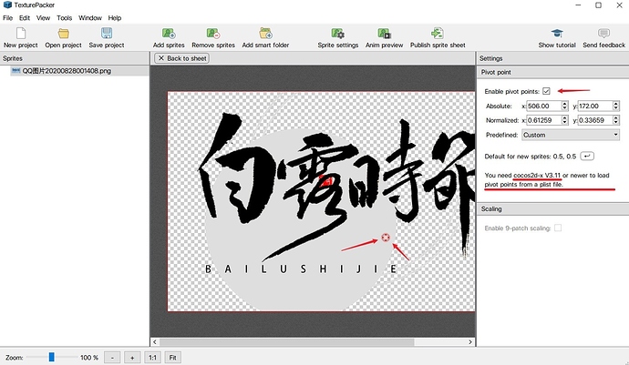
Task: Increase Absolute y value with stepper
Action: pos(615,104)
